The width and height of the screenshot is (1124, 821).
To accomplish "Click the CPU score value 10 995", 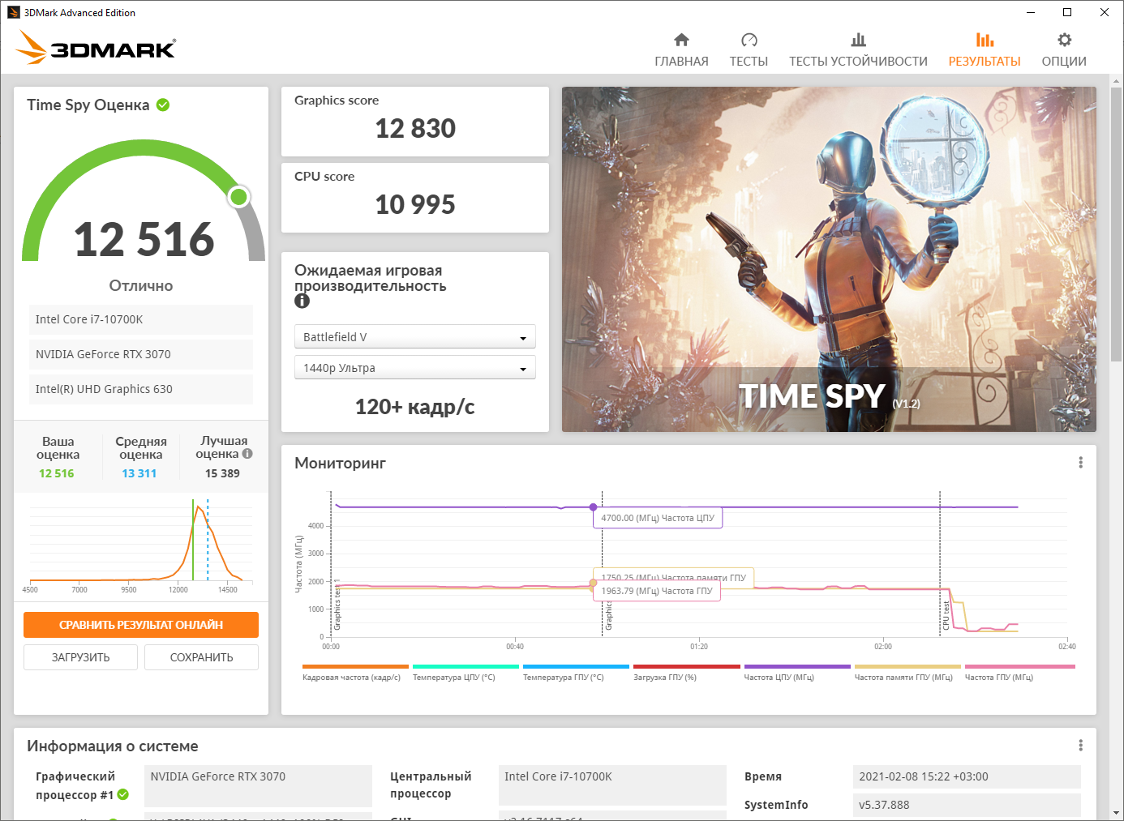I will click(415, 204).
